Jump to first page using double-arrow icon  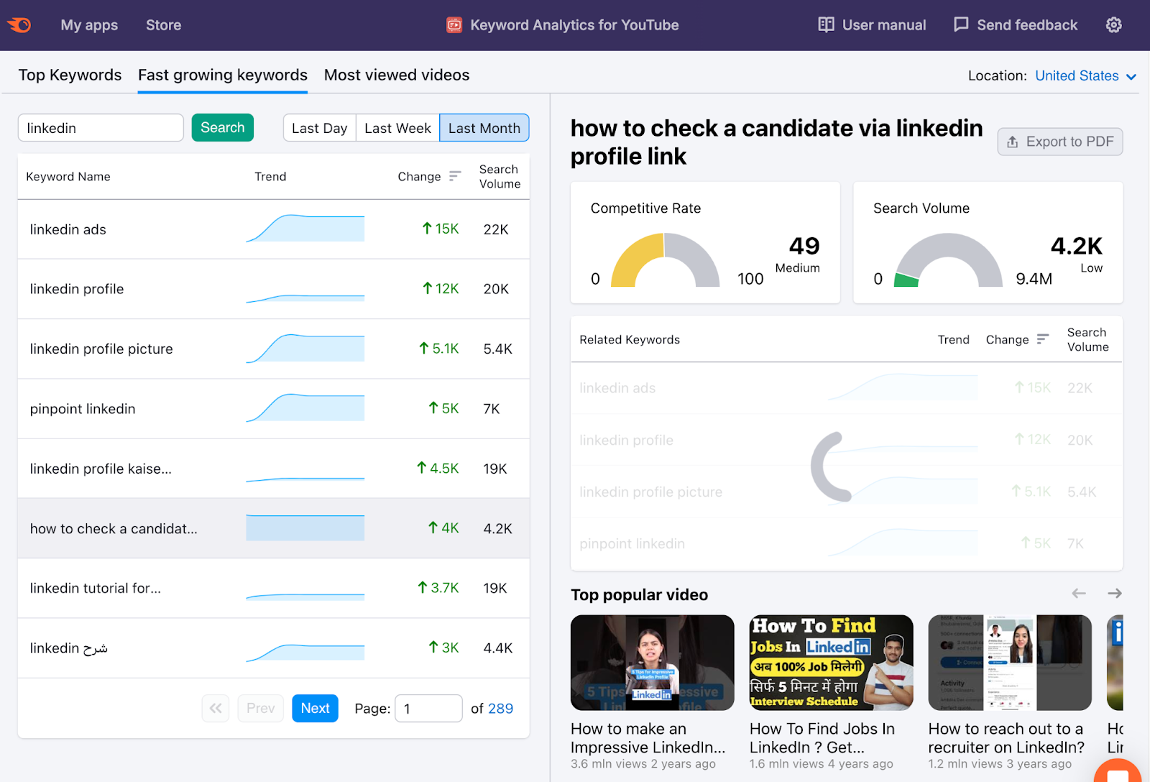[x=215, y=708]
